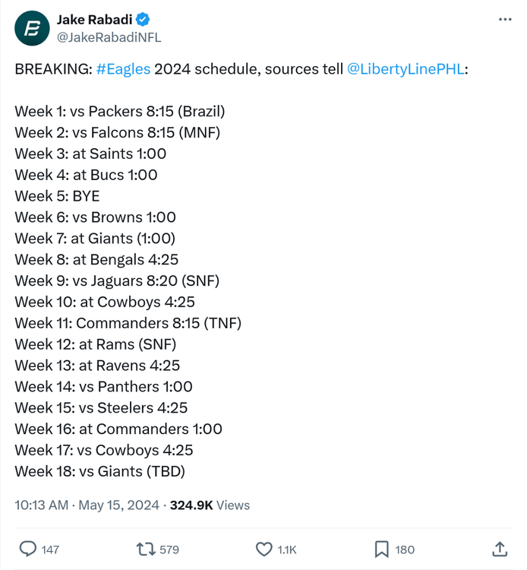The image size is (527, 570).
Task: Click the share upload icon
Action: [500, 549]
